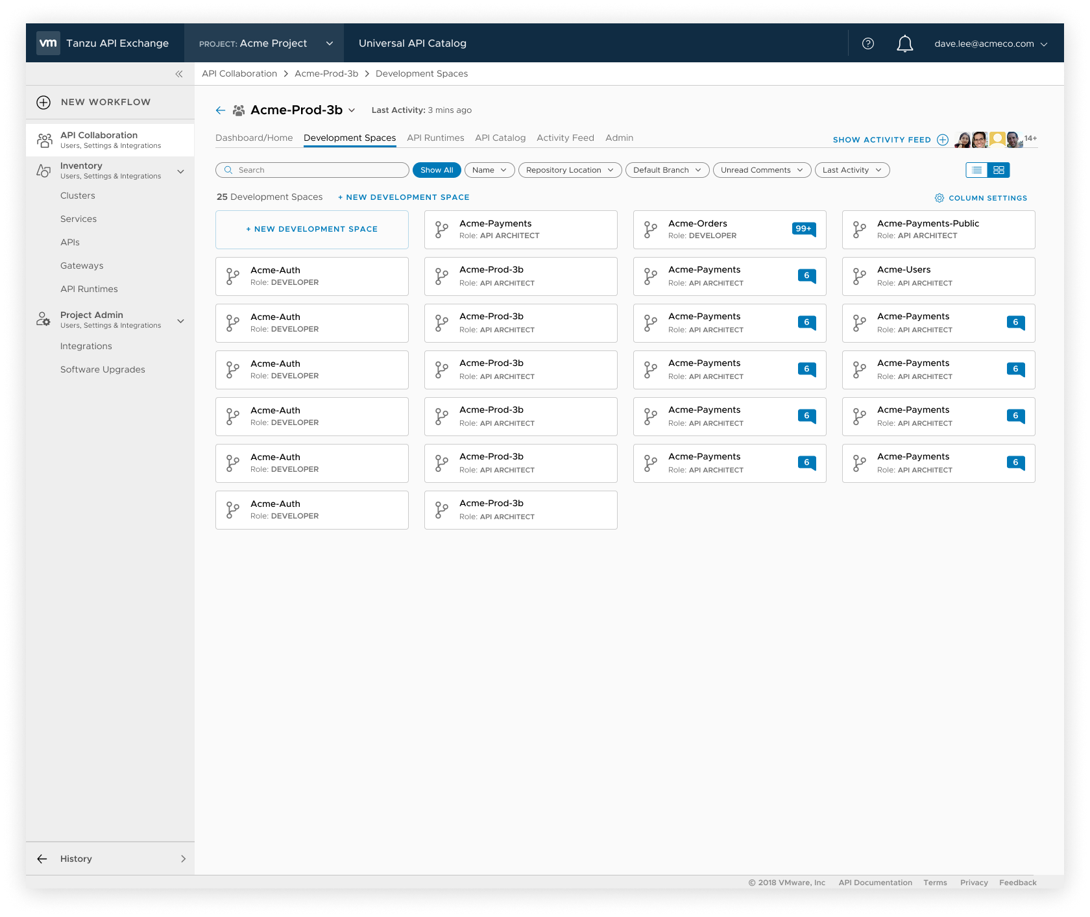Open Gateways in the sidebar
The image size is (1090, 917).
click(82, 265)
